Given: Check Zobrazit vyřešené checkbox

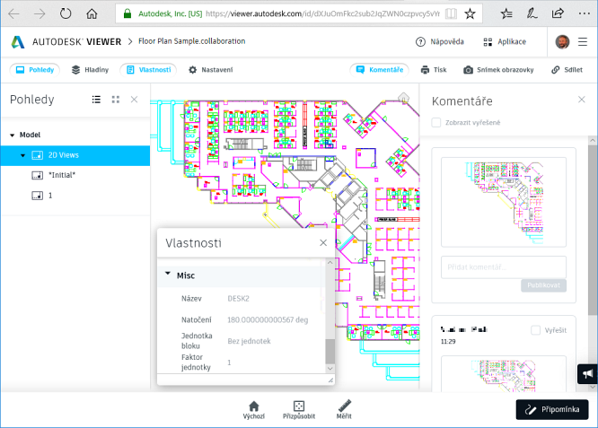Looking at the screenshot, I should coord(435,122).
